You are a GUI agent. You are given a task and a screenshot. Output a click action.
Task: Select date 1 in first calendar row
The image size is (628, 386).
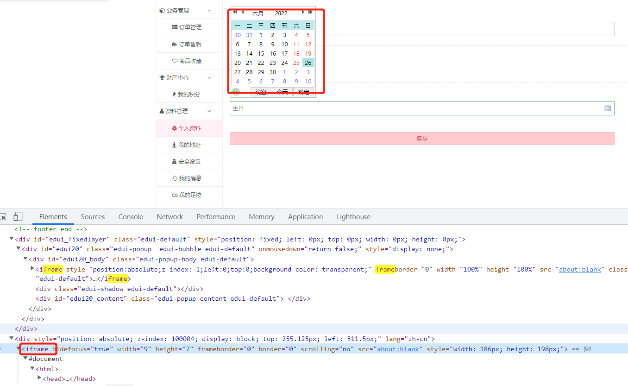[261, 35]
